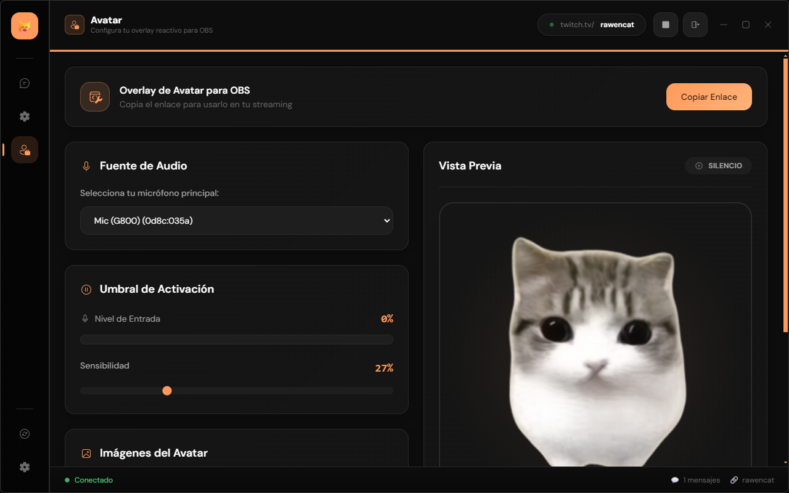Click the twitch.tv/rawencat channel pill

click(592, 25)
